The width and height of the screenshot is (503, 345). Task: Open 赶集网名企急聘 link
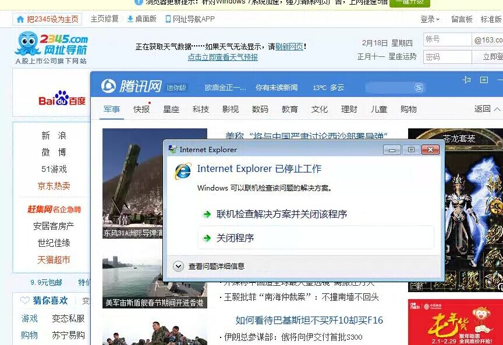point(54,209)
